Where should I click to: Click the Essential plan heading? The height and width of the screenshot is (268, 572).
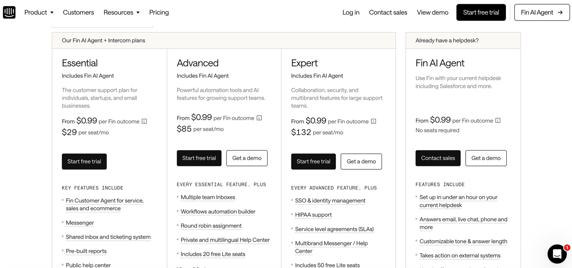click(x=80, y=63)
